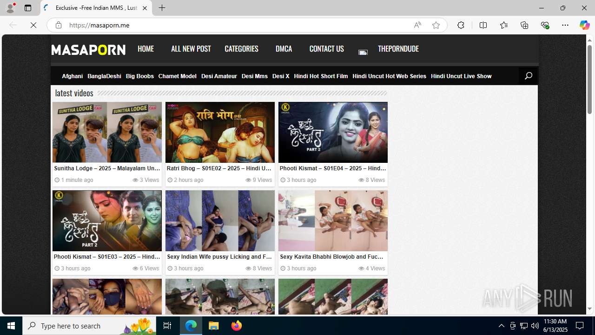This screenshot has height=335, width=595.
Task: Open the taskbar clock and date
Action: [x=555, y=326]
